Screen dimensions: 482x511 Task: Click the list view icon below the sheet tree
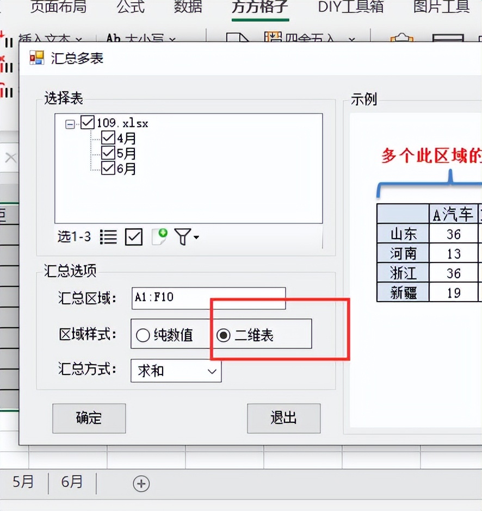click(108, 237)
